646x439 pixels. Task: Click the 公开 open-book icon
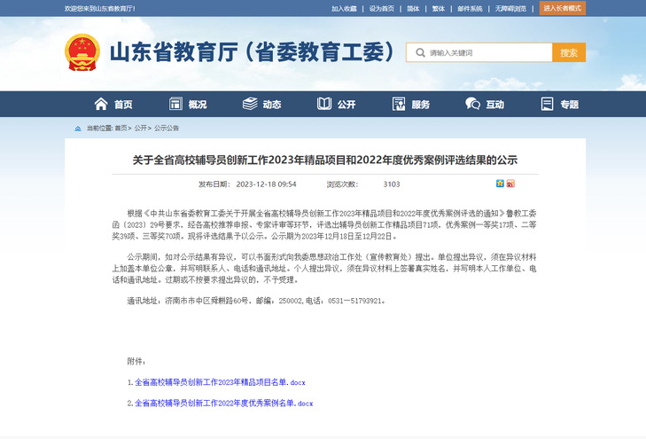[324, 104]
